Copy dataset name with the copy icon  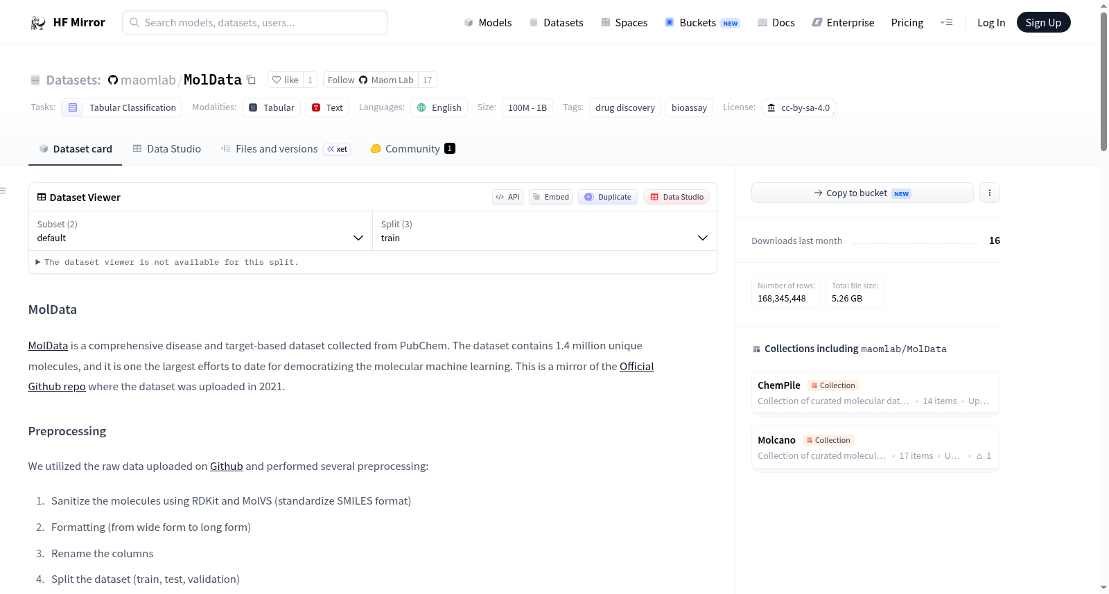[x=251, y=80]
